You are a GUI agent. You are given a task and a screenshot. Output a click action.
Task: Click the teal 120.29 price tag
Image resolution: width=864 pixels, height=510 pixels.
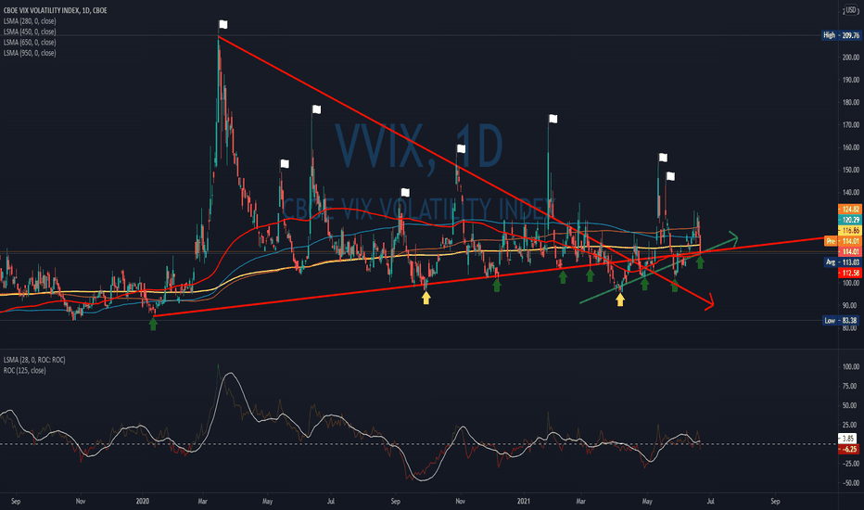point(850,220)
